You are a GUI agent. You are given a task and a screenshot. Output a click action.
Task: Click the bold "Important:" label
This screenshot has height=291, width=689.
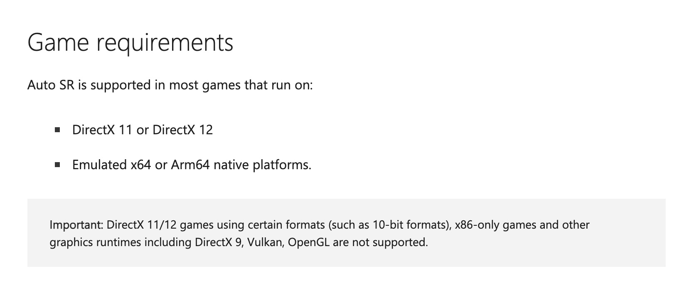pyautogui.click(x=76, y=225)
